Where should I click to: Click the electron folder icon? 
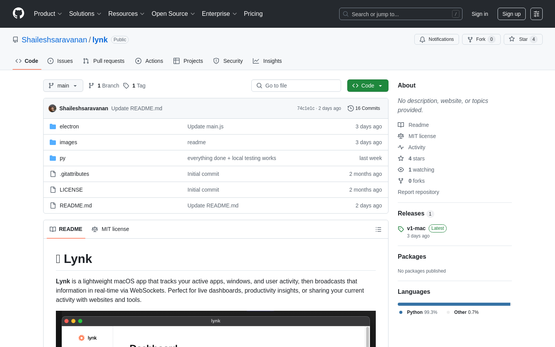click(53, 126)
